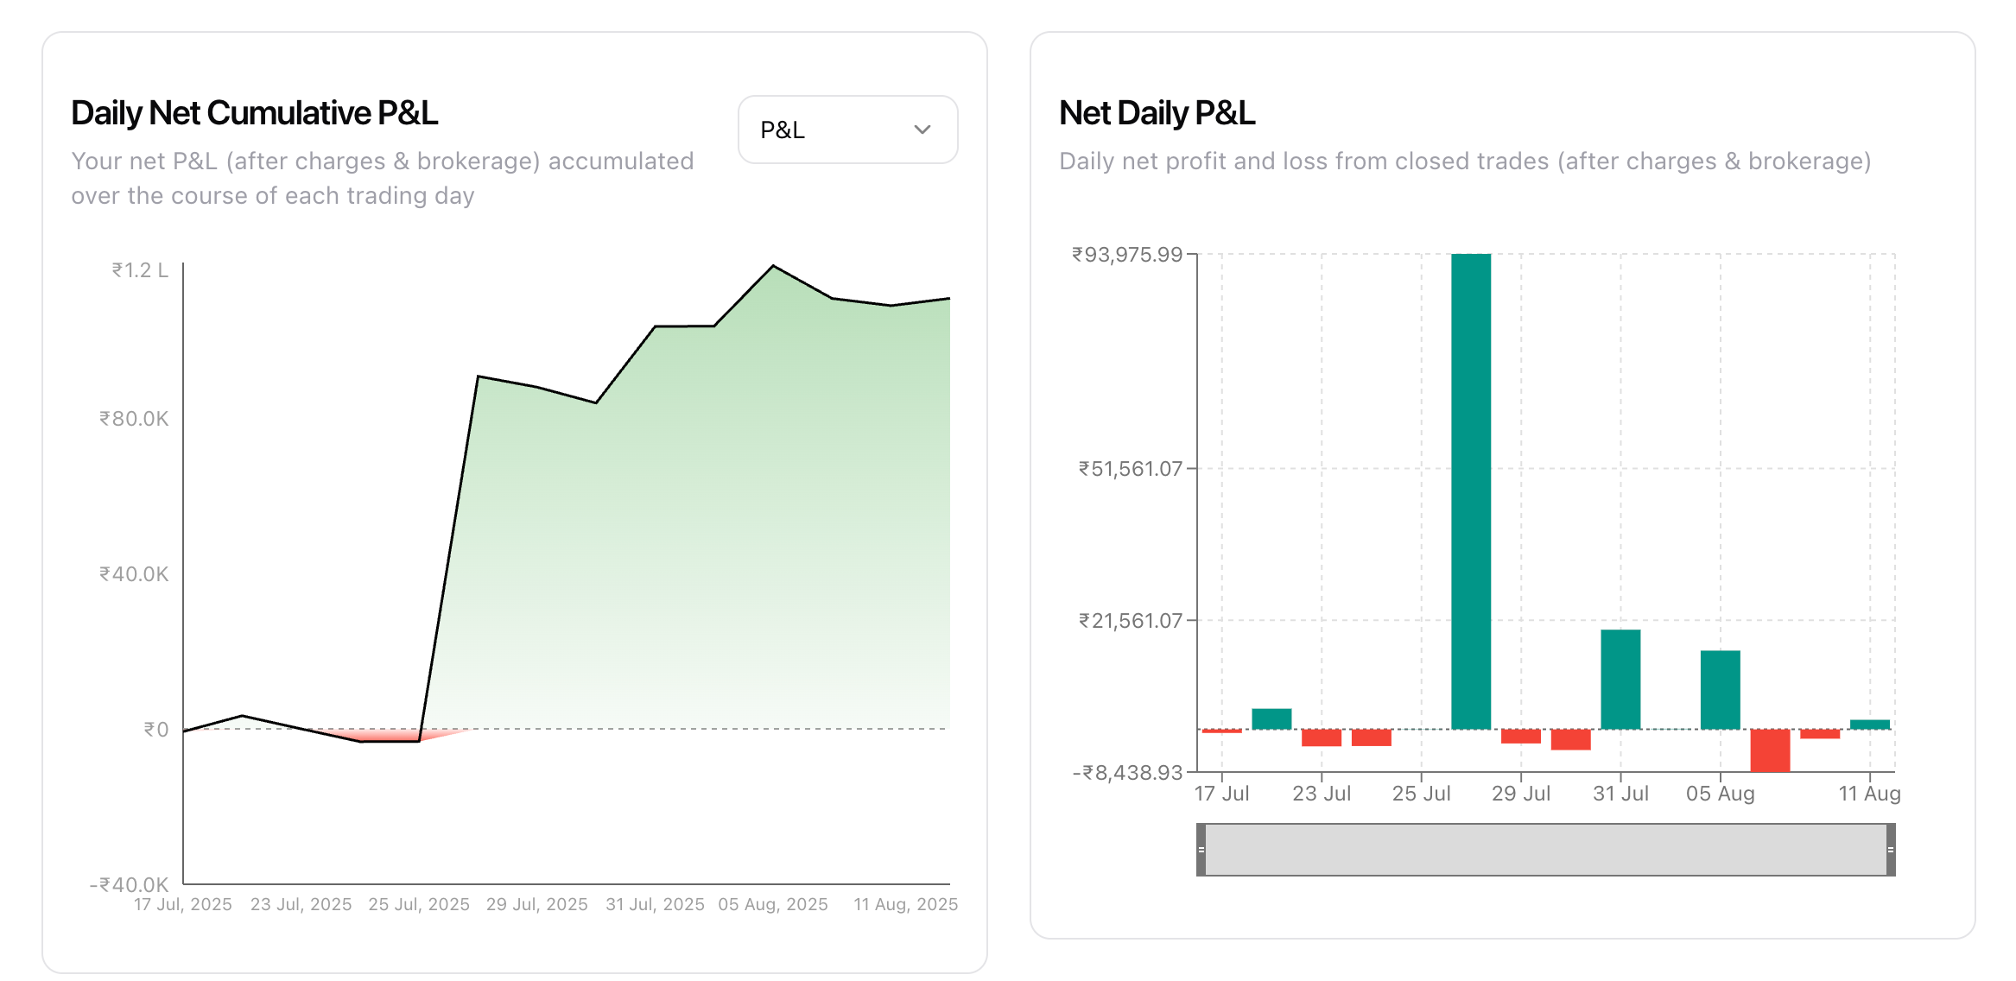Click the right handle of the date range brush
Screen dimensions: 2016x981
tap(1890, 850)
